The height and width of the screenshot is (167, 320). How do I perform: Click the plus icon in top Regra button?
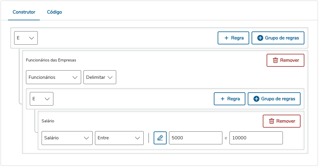(227, 38)
